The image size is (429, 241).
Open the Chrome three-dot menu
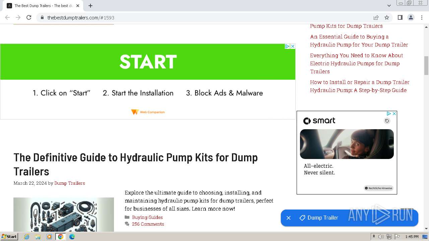tap(422, 17)
